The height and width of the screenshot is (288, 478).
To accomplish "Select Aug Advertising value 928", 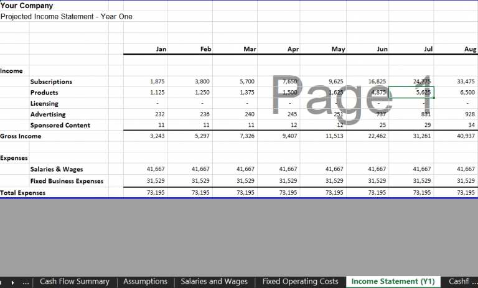I will (470, 114).
